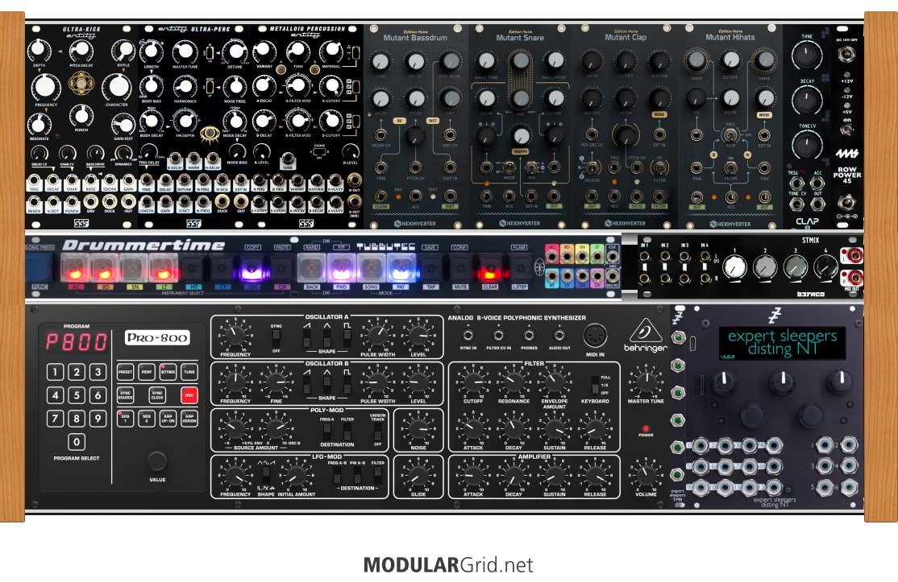Viewport: 898px width, 582px height.
Task: Click the Mutant Bassdrum module title
Action: 415,38
